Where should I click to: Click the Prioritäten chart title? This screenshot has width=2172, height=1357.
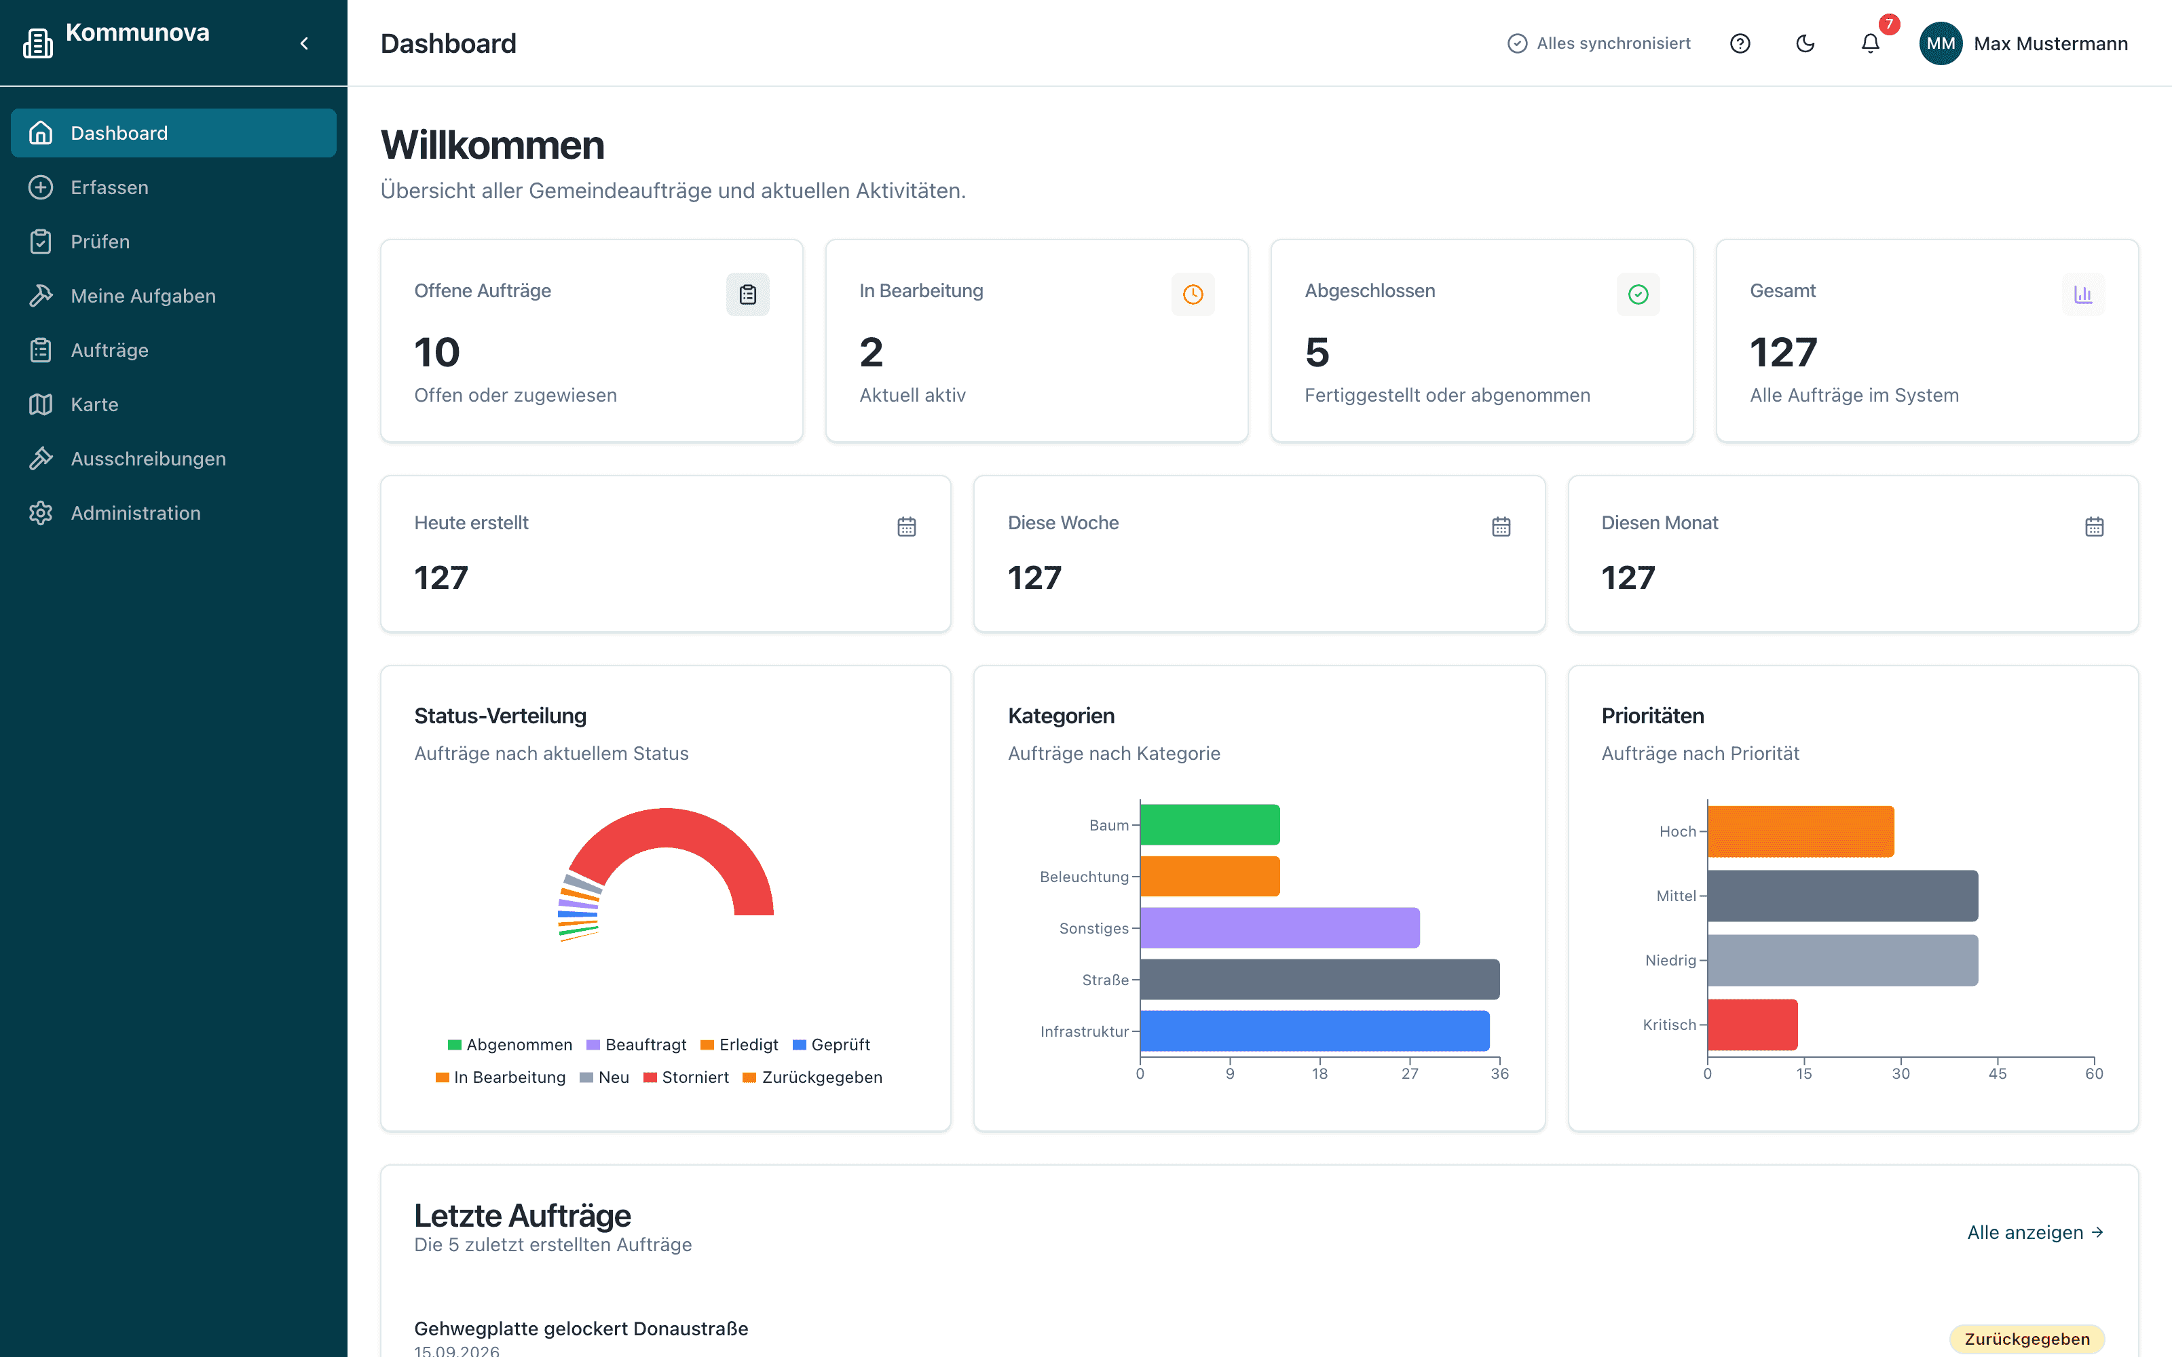(x=1652, y=715)
